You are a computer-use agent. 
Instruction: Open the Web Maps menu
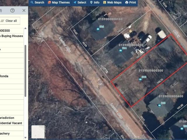coord(112,3)
